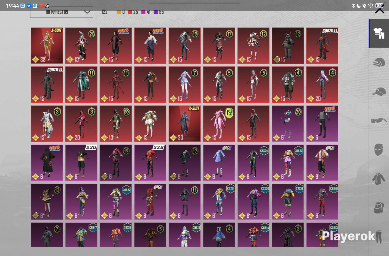Select the C6S17 teal-orange outfit
389x256 pixels.
click(81, 235)
